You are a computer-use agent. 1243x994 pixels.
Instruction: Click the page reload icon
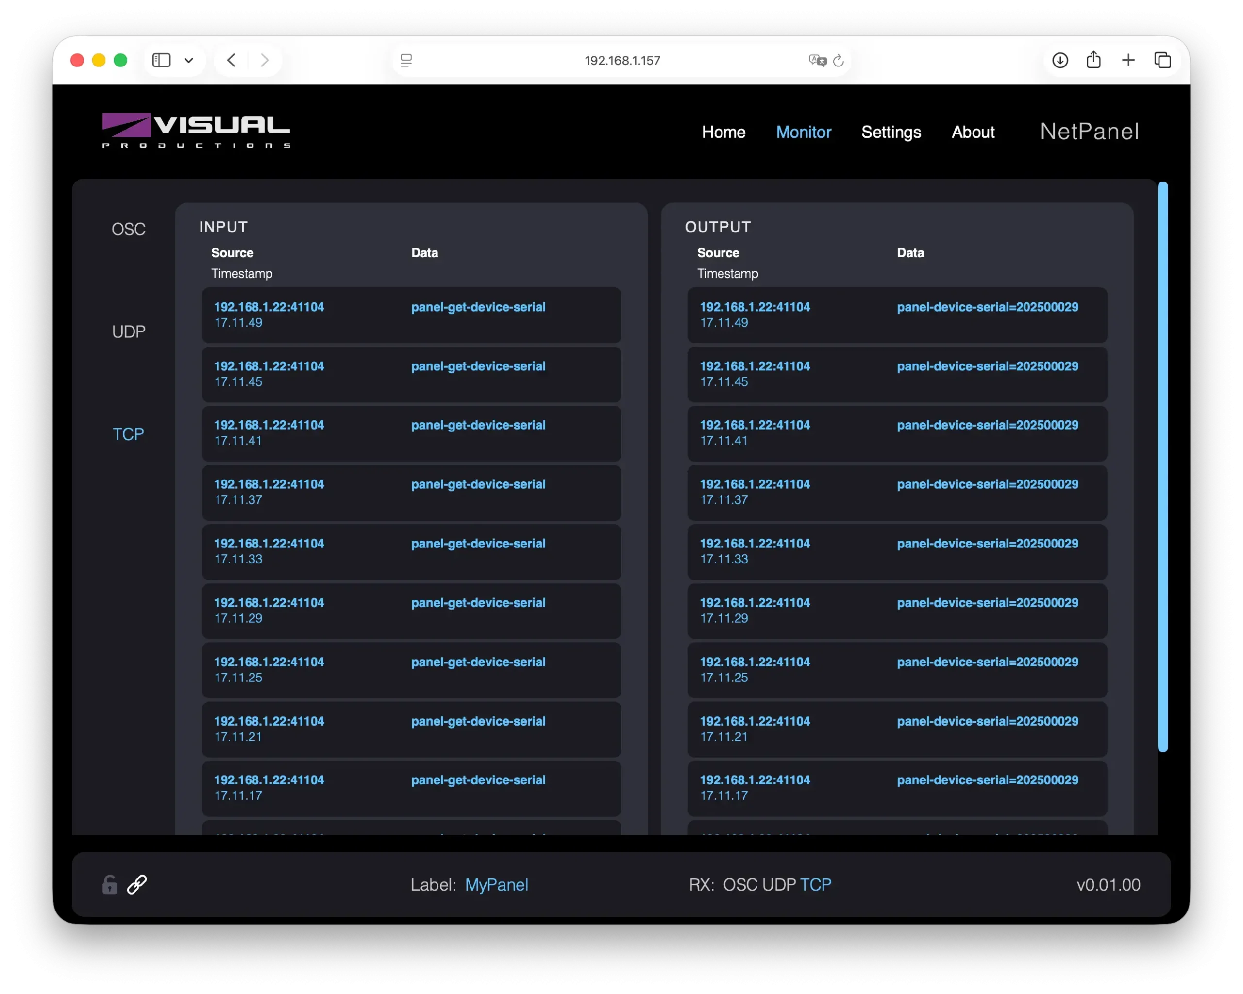point(839,61)
